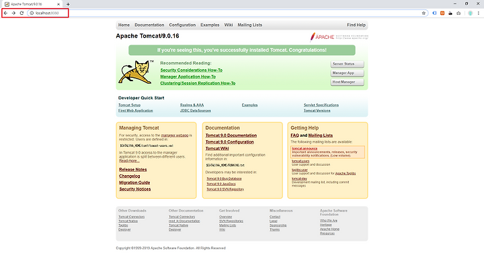Follow the Read more... link

129,161
